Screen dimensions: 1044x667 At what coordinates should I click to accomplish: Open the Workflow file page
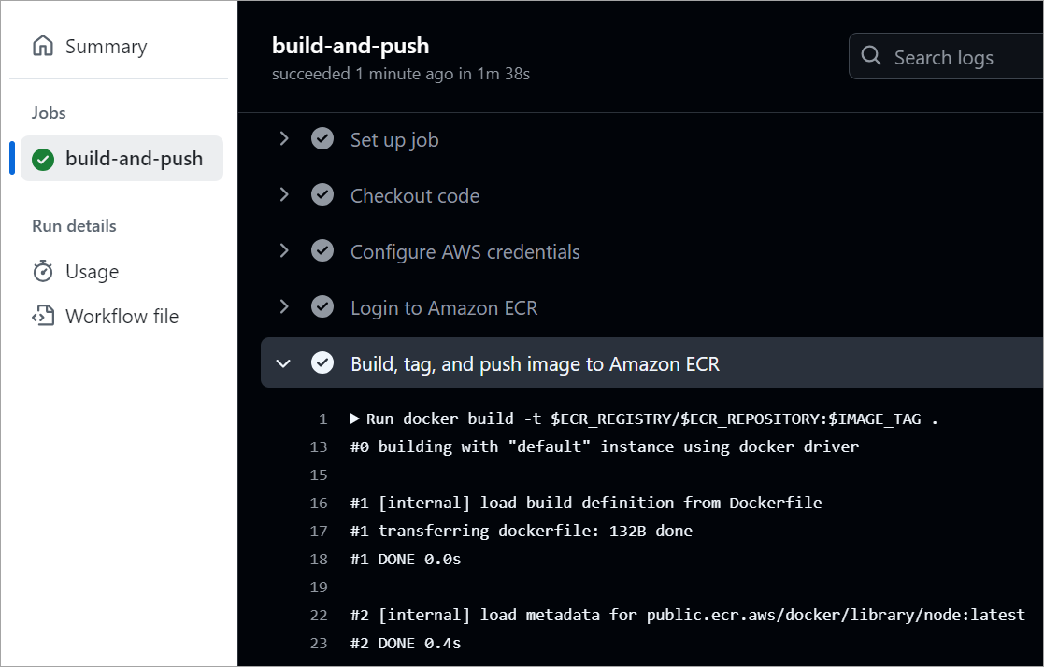coord(121,316)
